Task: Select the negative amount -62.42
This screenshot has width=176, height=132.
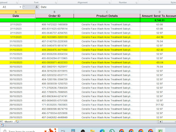Action: [158, 50]
